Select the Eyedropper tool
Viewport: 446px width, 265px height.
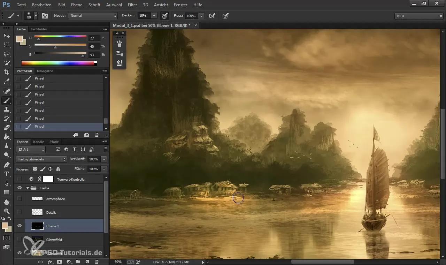pos(7,82)
